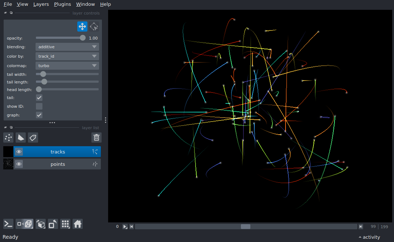Viewport: 394px width, 242px height.
Task: Click the opacity value 1.00
Action: click(x=93, y=38)
